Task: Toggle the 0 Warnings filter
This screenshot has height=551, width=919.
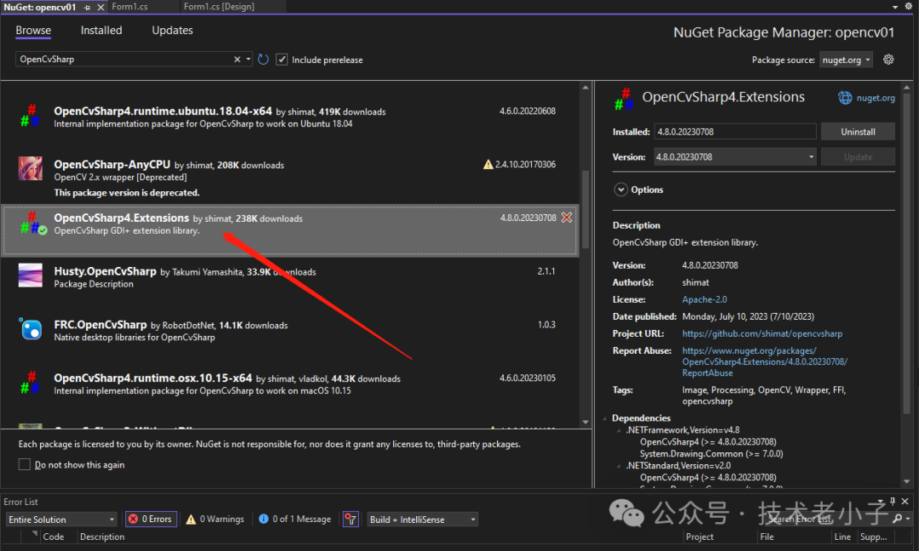Action: pyautogui.click(x=215, y=519)
